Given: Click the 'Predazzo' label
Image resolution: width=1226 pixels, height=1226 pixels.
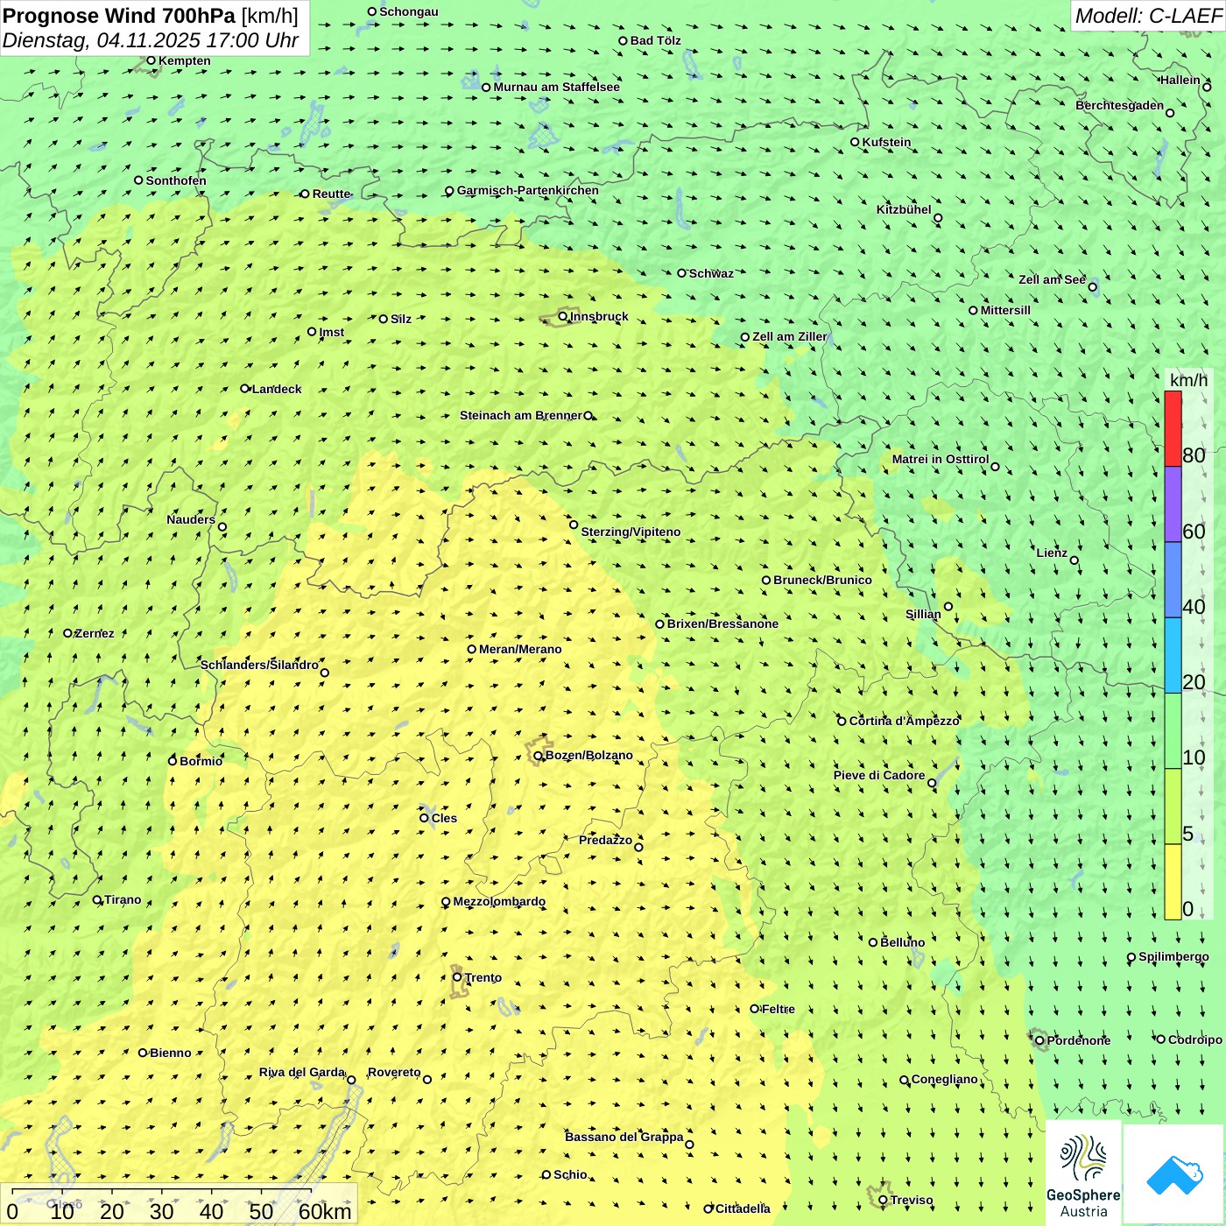Looking at the screenshot, I should tap(605, 840).
